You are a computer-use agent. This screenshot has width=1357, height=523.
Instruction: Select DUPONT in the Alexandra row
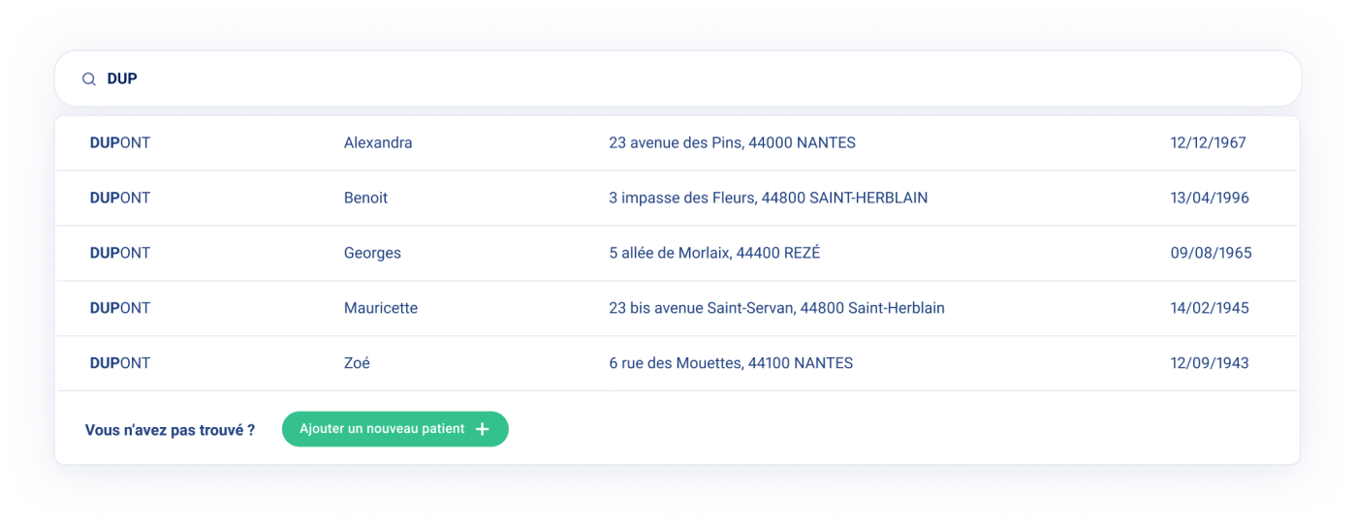pyautogui.click(x=120, y=142)
